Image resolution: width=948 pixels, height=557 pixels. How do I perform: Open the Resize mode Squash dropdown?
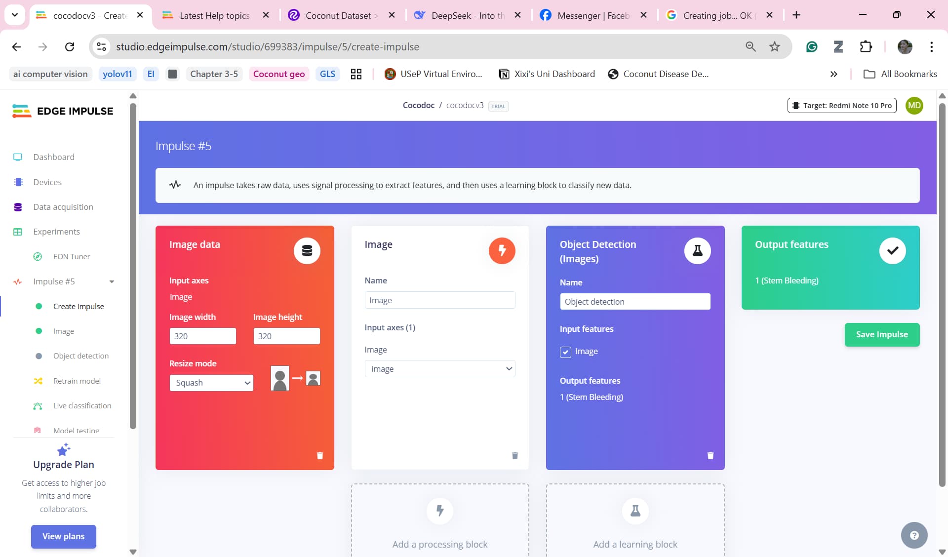[x=211, y=383]
